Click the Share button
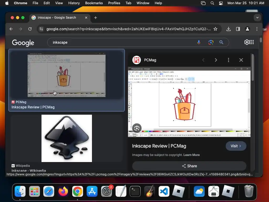 click(x=189, y=166)
